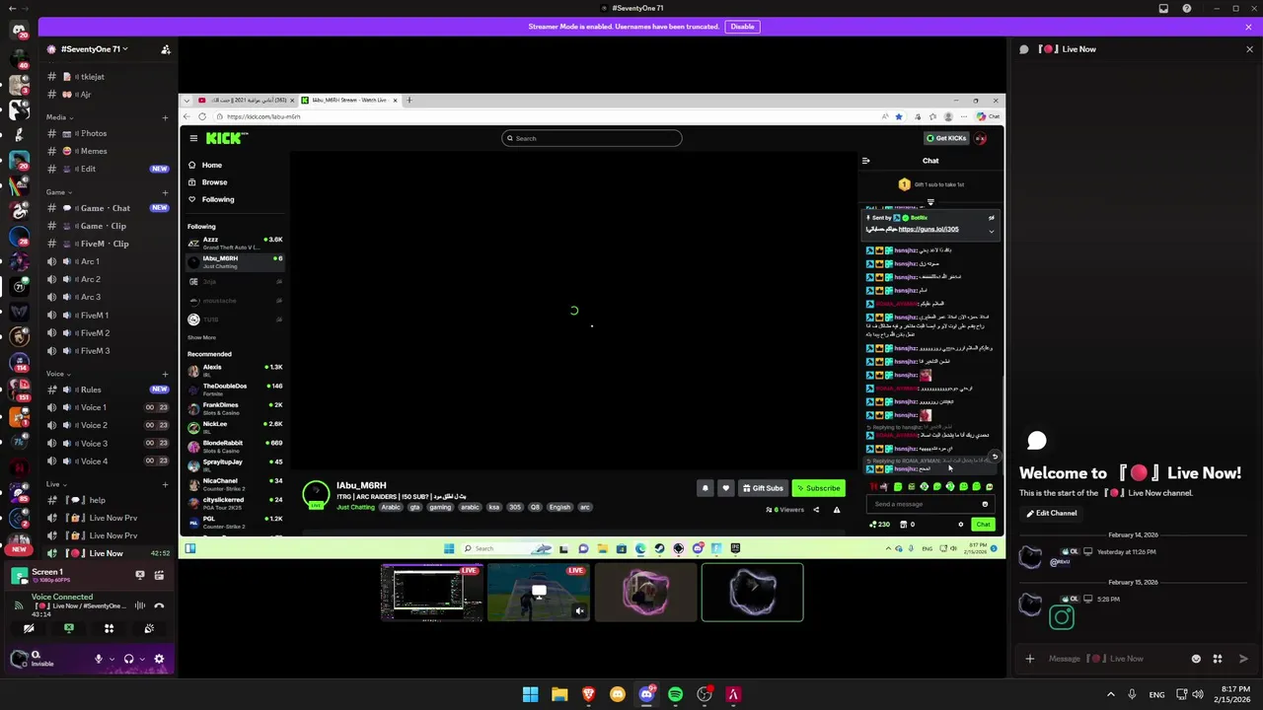Select the second LIVE stream thumbnail

coord(539,593)
